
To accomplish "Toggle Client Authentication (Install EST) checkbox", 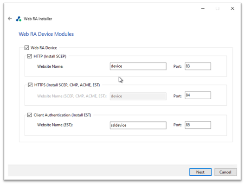I will [30, 115].
